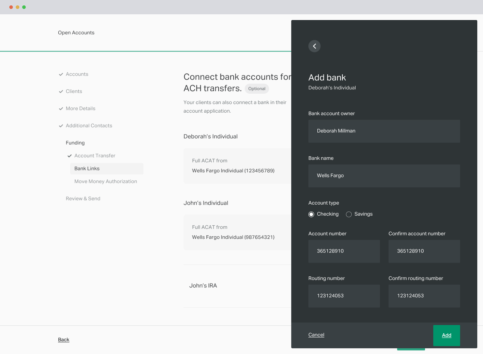The width and height of the screenshot is (483, 354).
Task: Click the Optional badge
Action: click(x=257, y=89)
